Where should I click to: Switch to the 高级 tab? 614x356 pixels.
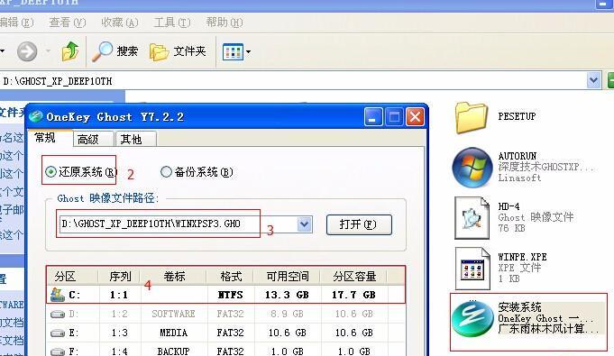coord(93,139)
